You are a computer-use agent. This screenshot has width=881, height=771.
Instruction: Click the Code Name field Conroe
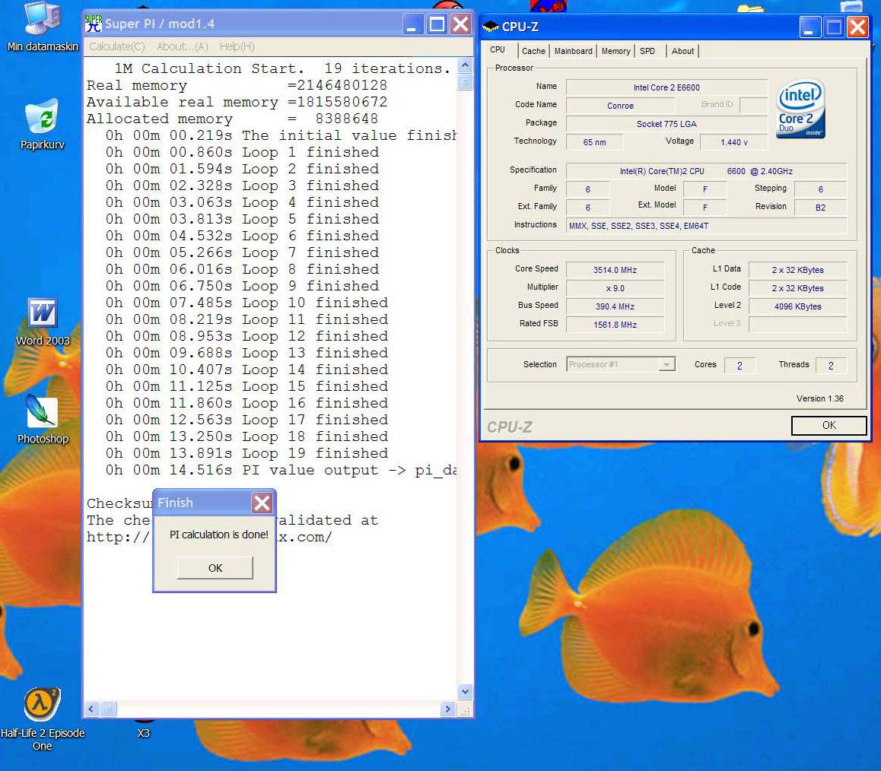(620, 106)
